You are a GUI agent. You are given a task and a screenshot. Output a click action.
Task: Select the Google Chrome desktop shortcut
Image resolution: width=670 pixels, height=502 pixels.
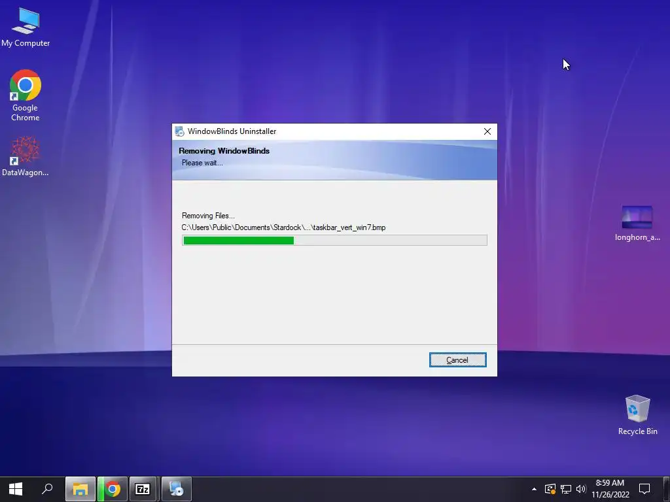26,95
